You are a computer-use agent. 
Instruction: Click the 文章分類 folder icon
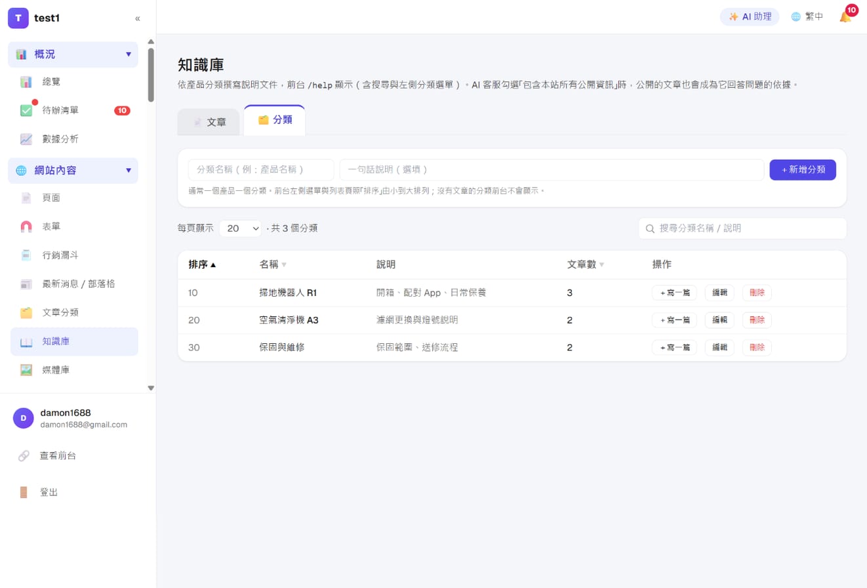26,312
